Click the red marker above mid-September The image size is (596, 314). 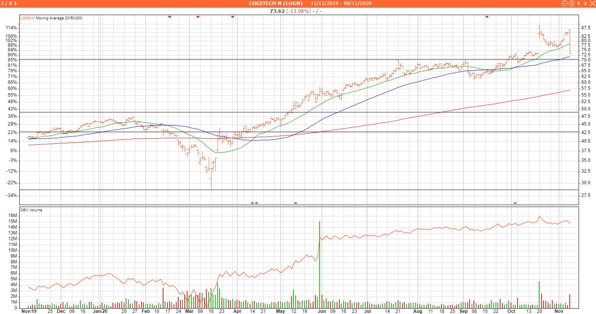point(487,17)
